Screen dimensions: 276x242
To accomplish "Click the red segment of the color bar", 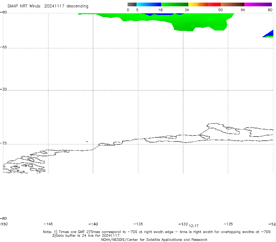I will (x=214, y=4).
